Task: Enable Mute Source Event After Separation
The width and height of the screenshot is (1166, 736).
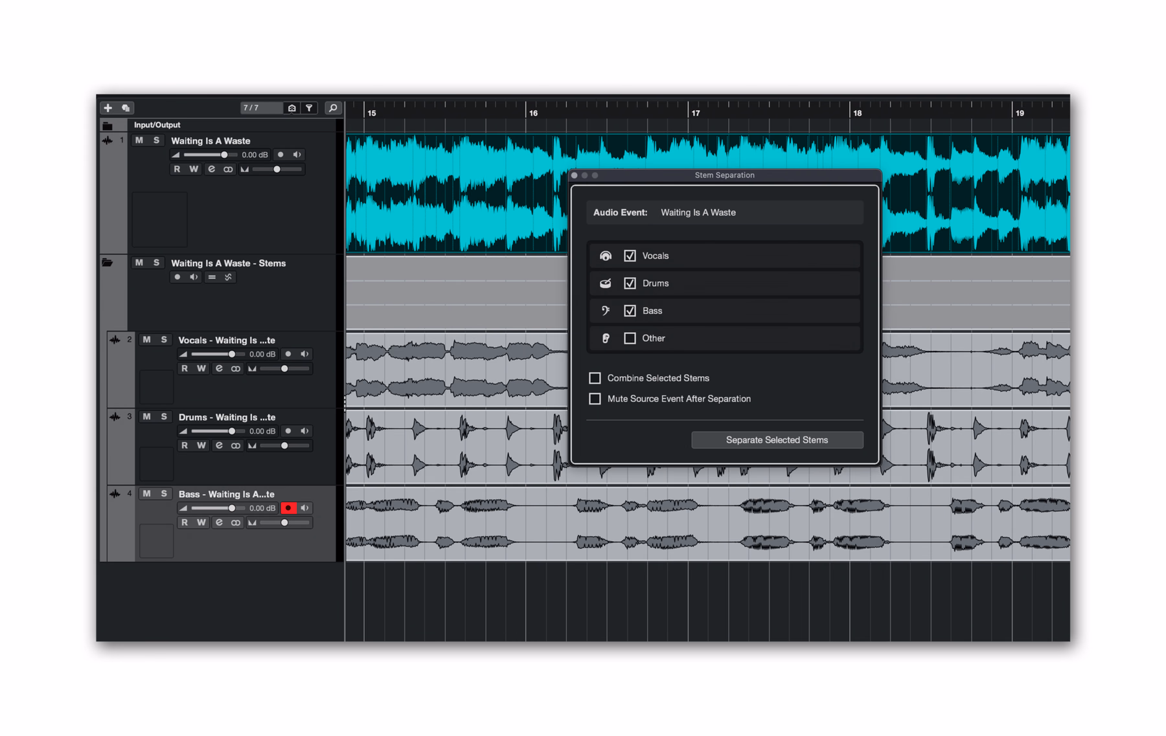Action: pyautogui.click(x=595, y=399)
